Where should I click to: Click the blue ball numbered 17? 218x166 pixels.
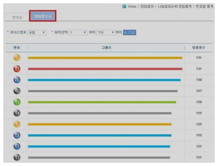click(17, 147)
